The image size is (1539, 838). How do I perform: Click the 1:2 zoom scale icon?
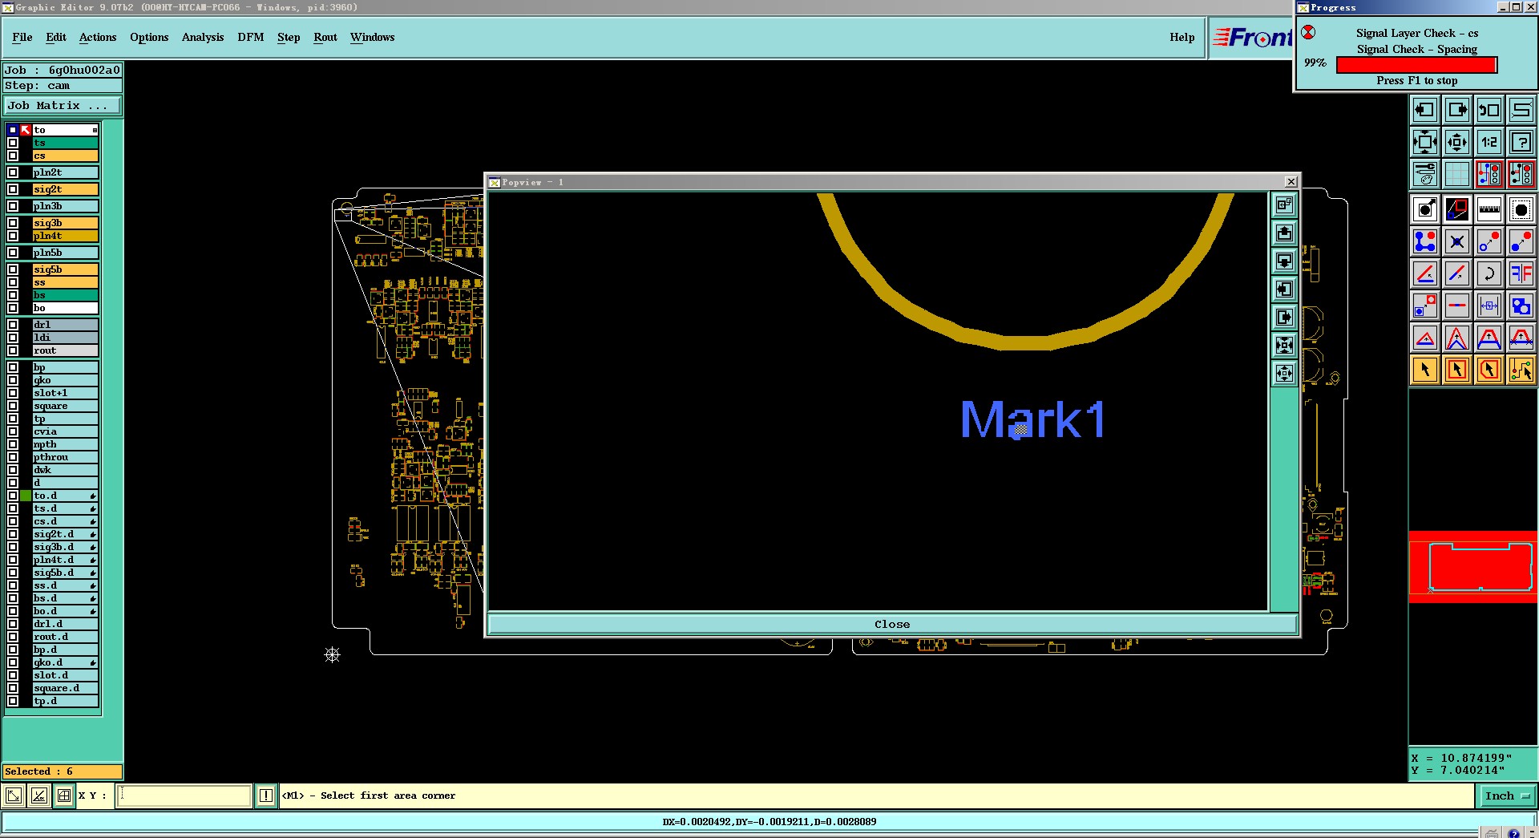(x=1489, y=143)
